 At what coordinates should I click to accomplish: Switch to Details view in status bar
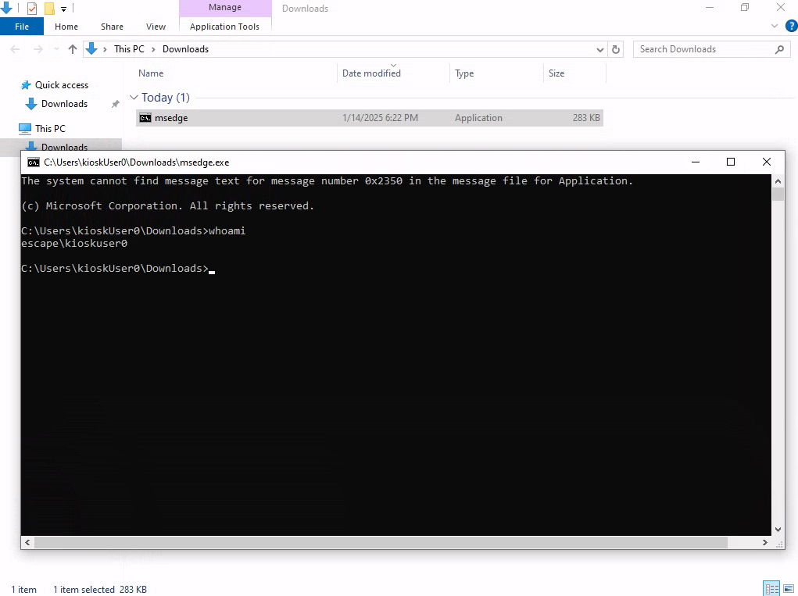(771, 589)
